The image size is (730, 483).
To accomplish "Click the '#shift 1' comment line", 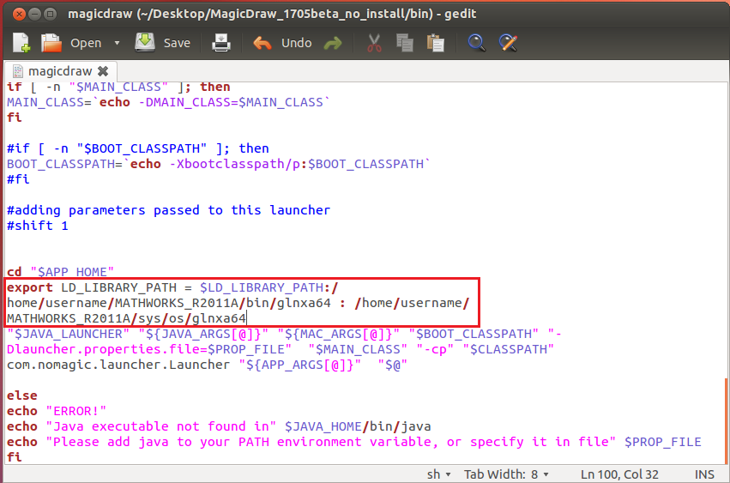I will tap(37, 226).
